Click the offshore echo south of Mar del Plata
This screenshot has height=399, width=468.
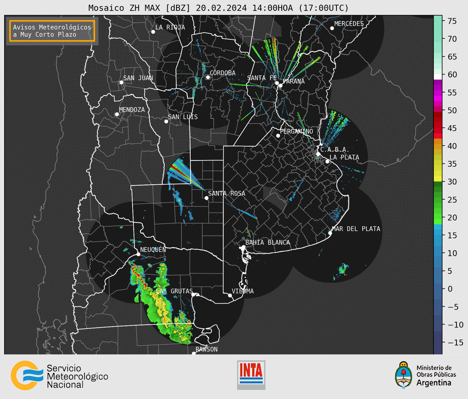(x=343, y=269)
